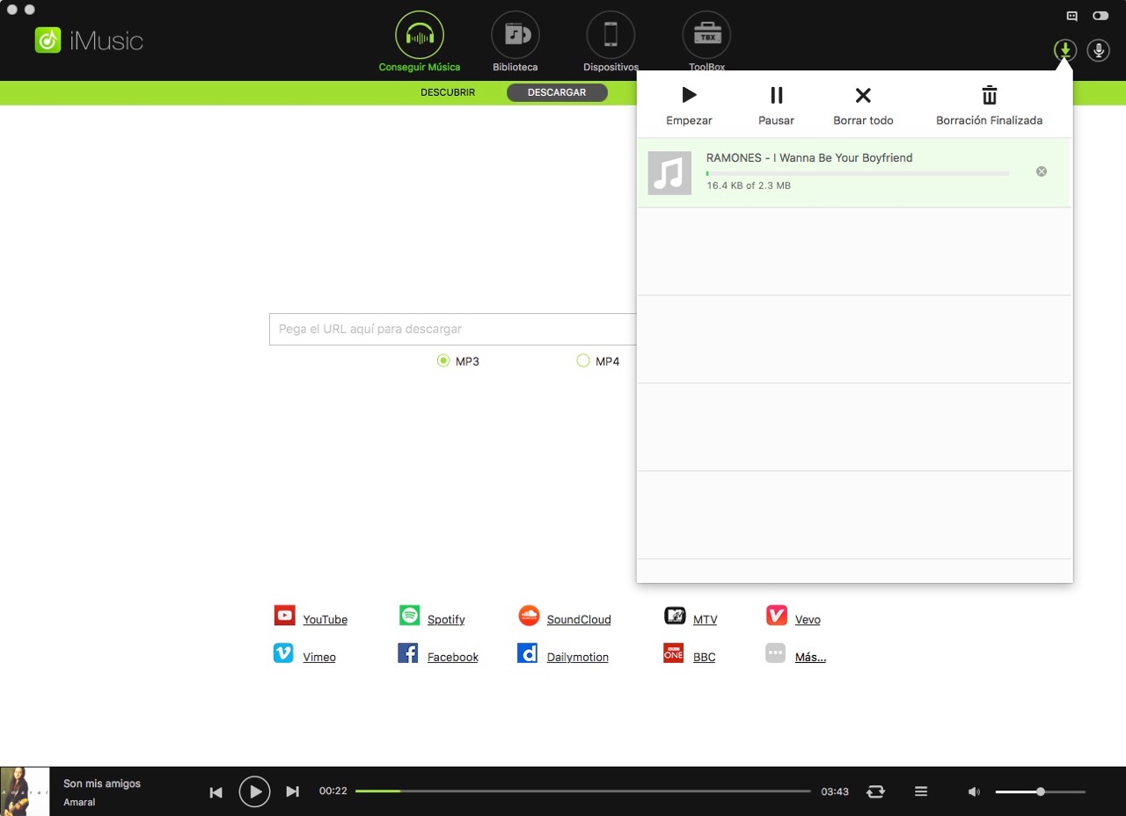Viewport: 1126px width, 816px height.
Task: Open the ToolBox section
Action: pyautogui.click(x=706, y=35)
